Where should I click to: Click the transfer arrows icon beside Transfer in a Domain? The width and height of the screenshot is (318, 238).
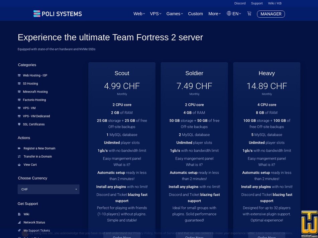[19, 157]
